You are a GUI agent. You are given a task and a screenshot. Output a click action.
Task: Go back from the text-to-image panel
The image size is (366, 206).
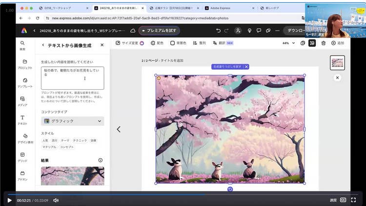point(43,45)
